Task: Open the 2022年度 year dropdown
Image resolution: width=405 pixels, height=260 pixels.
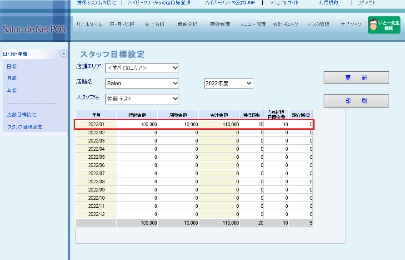Action: (228, 83)
